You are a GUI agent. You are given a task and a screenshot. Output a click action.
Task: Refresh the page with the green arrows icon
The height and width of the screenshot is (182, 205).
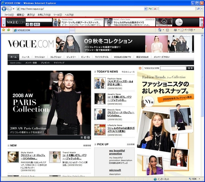[x=150, y=9]
